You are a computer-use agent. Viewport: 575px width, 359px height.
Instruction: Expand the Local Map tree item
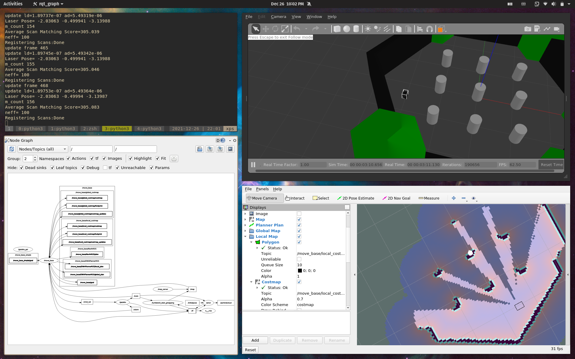tap(246, 236)
